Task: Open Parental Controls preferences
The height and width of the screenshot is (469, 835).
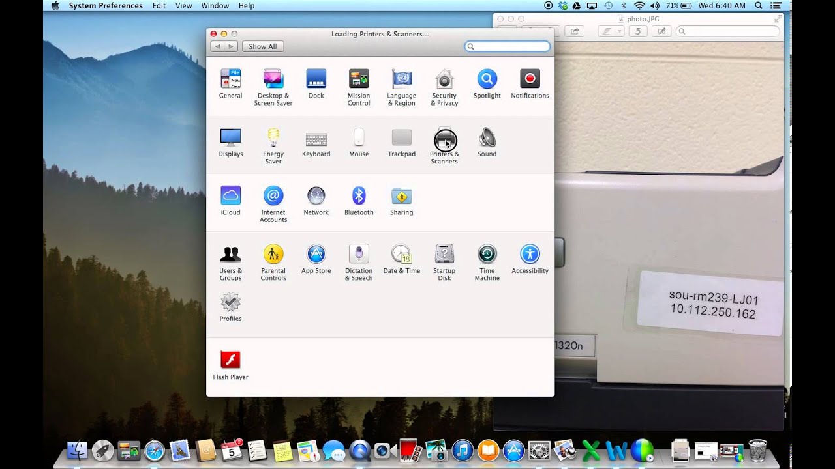Action: click(x=273, y=263)
